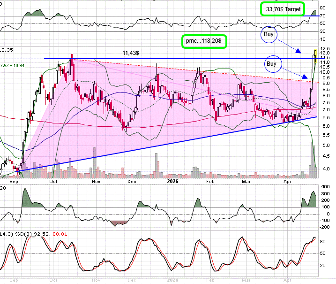Click the "33,70$ Target" green annotation box
This screenshot has height=284, width=336.
tap(282, 9)
